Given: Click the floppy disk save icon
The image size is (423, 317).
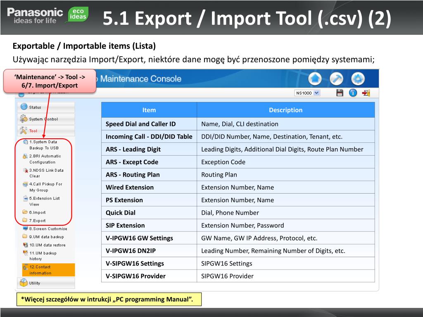Looking at the screenshot, I should point(340,93).
